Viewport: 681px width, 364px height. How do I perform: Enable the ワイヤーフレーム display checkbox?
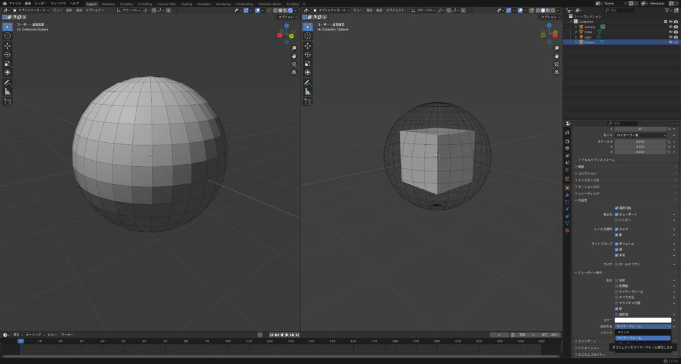tap(616, 292)
